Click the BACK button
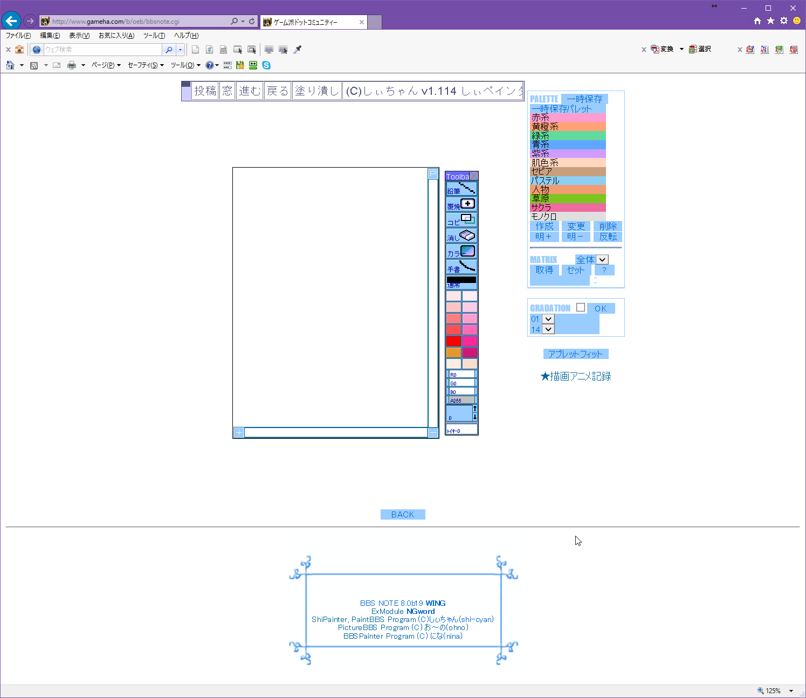 tap(403, 514)
